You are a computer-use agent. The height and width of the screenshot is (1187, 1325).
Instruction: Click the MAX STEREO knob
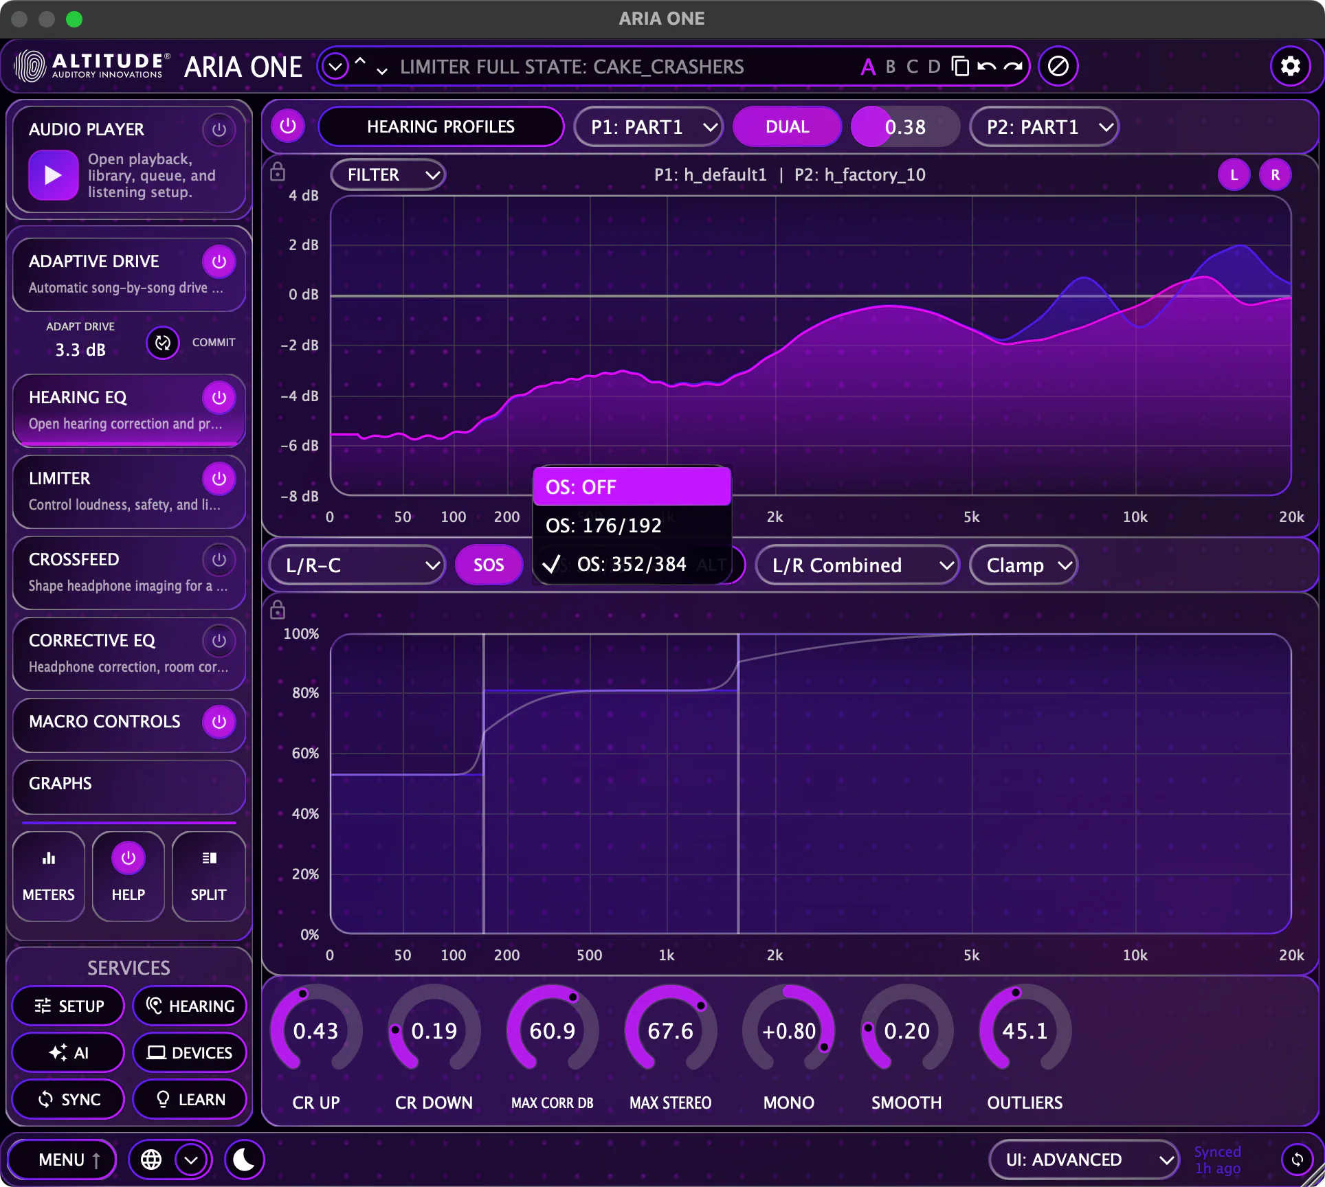[x=671, y=1030]
